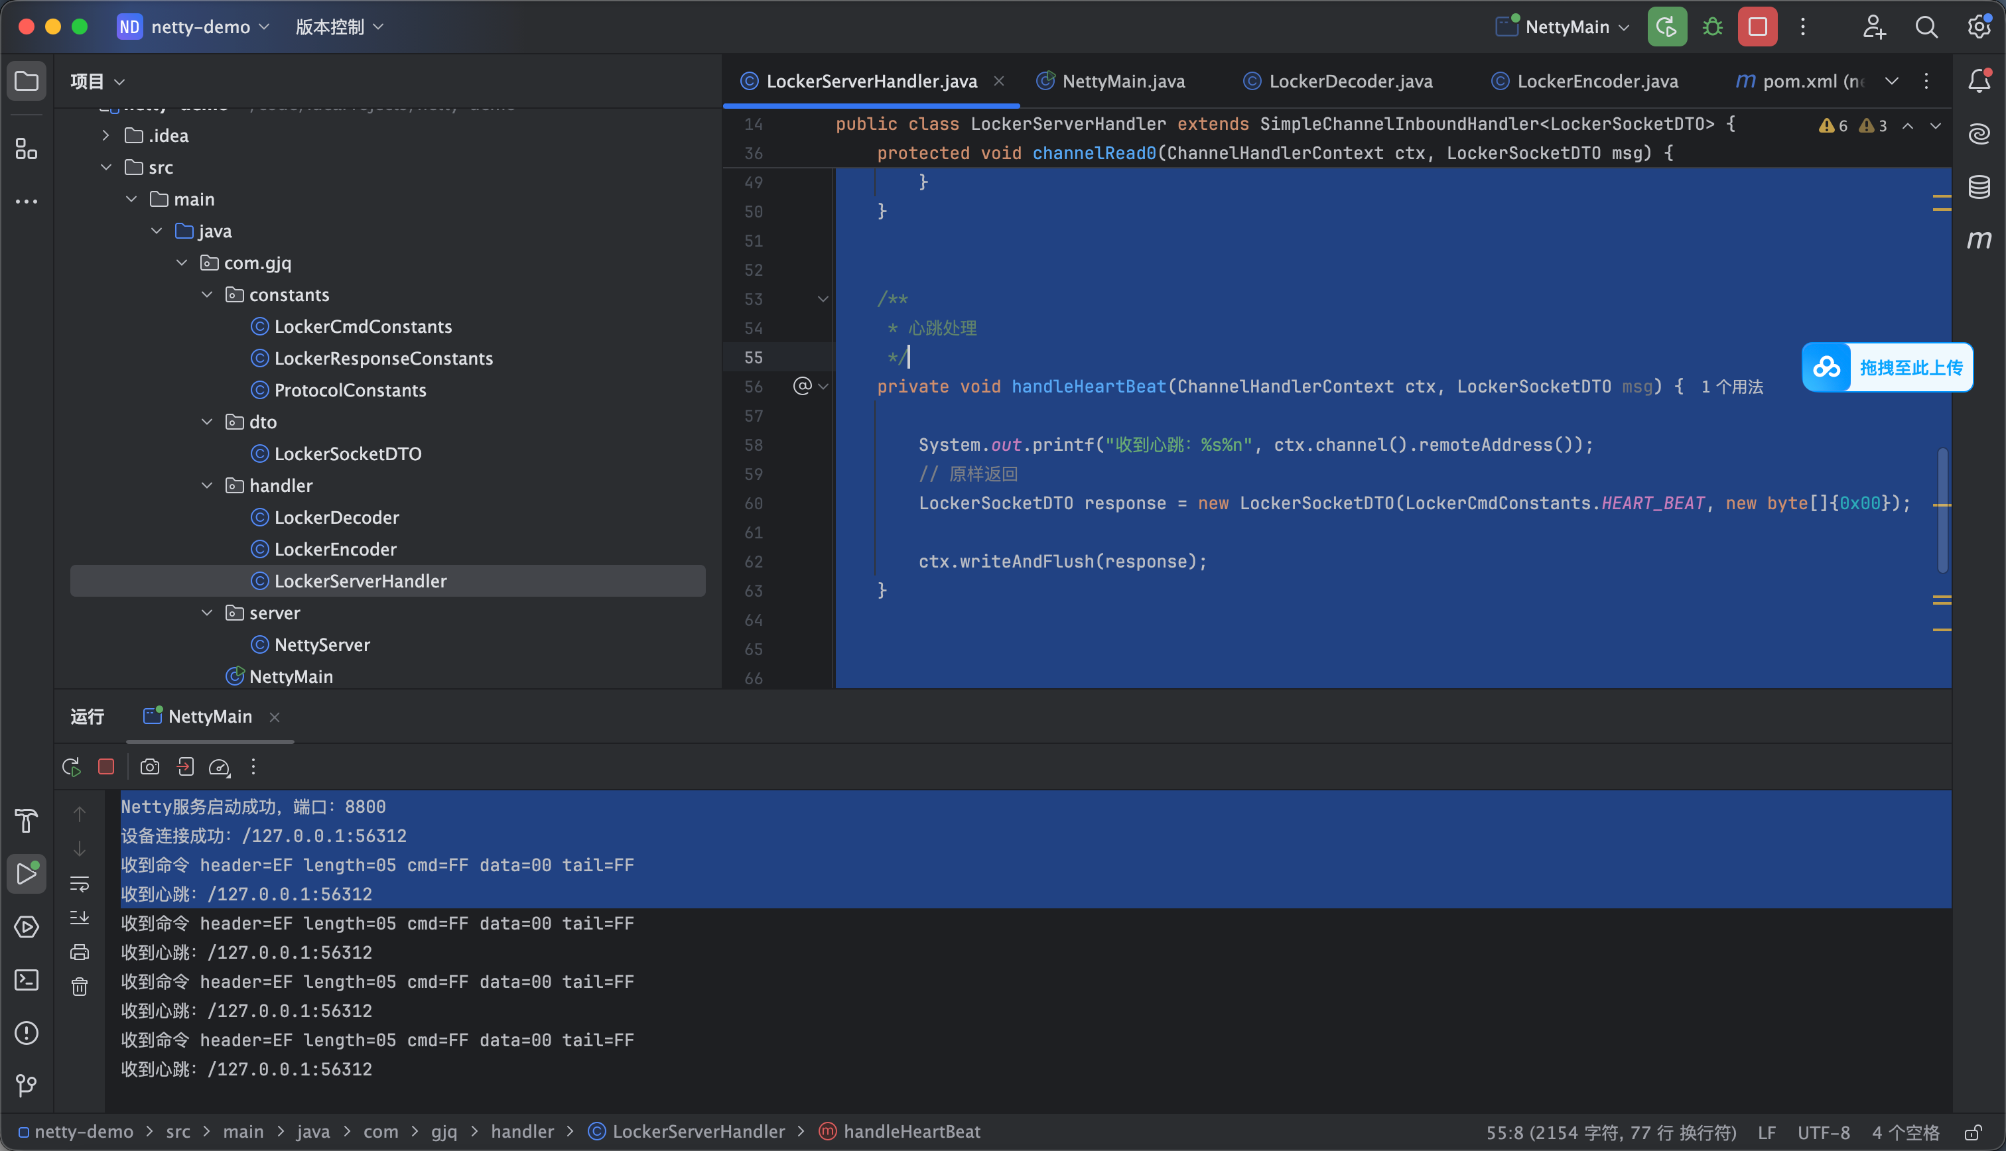The image size is (2006, 1151).
Task: Open the Database tool window
Action: (1979, 186)
